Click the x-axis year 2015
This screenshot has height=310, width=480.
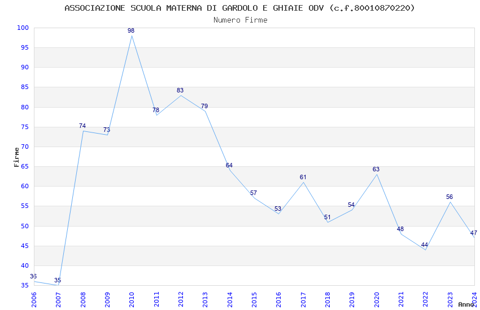(x=254, y=300)
